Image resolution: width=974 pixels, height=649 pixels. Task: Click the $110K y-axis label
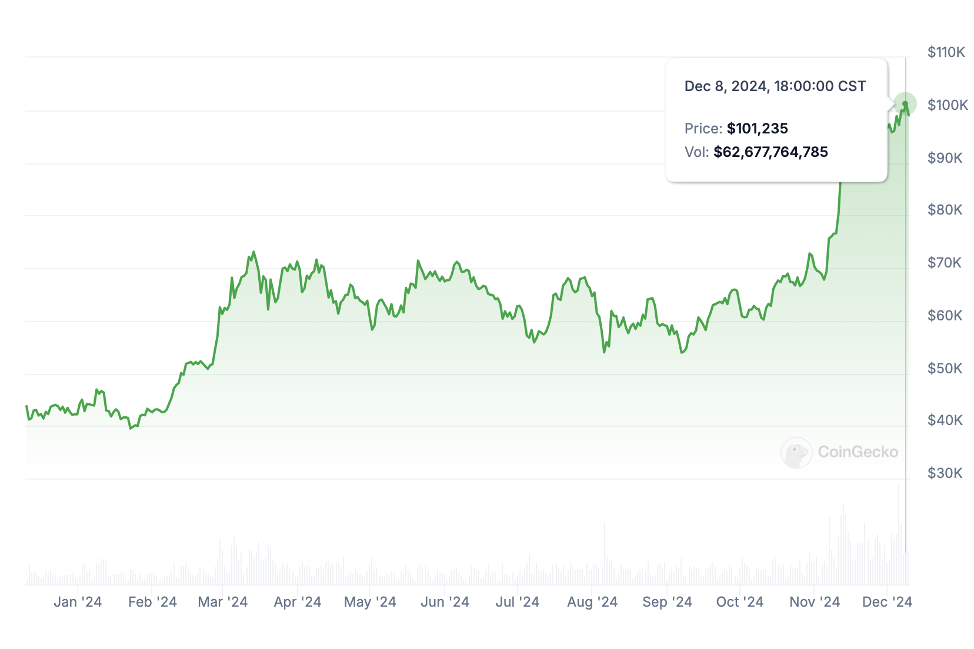946,52
